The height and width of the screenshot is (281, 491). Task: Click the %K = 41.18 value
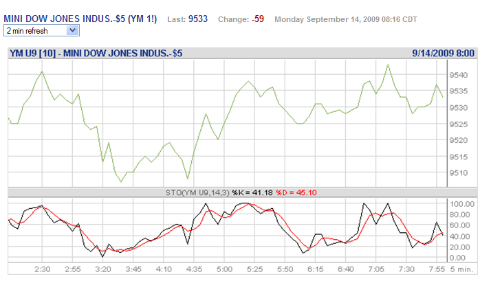(x=252, y=192)
